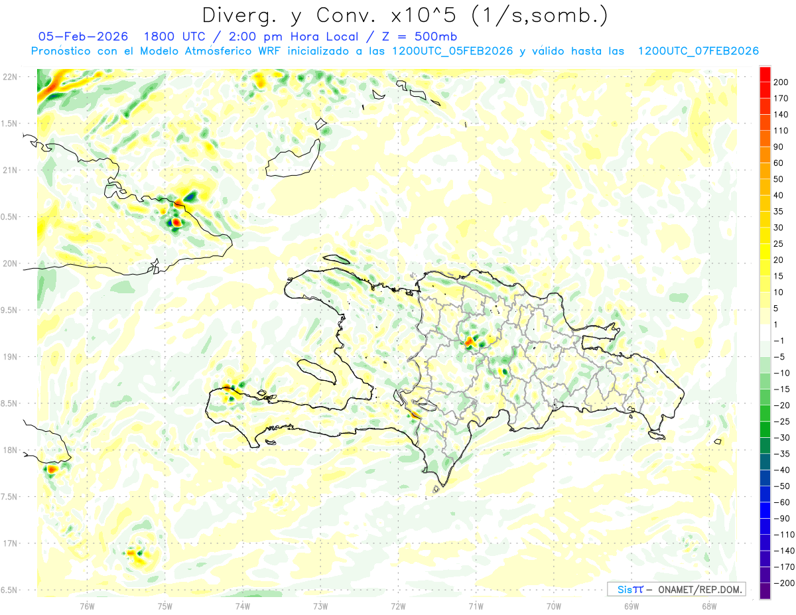Click the 22N latitude label
Screen dimensions: 796x615
click(9, 77)
